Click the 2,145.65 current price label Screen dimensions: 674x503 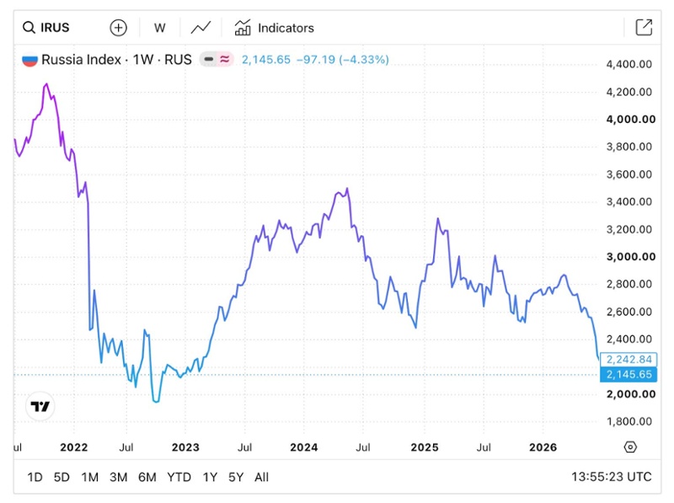click(x=629, y=374)
